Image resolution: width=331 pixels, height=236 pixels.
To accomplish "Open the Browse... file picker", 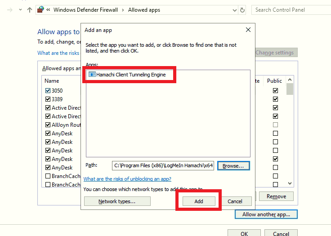I will pos(233,166).
